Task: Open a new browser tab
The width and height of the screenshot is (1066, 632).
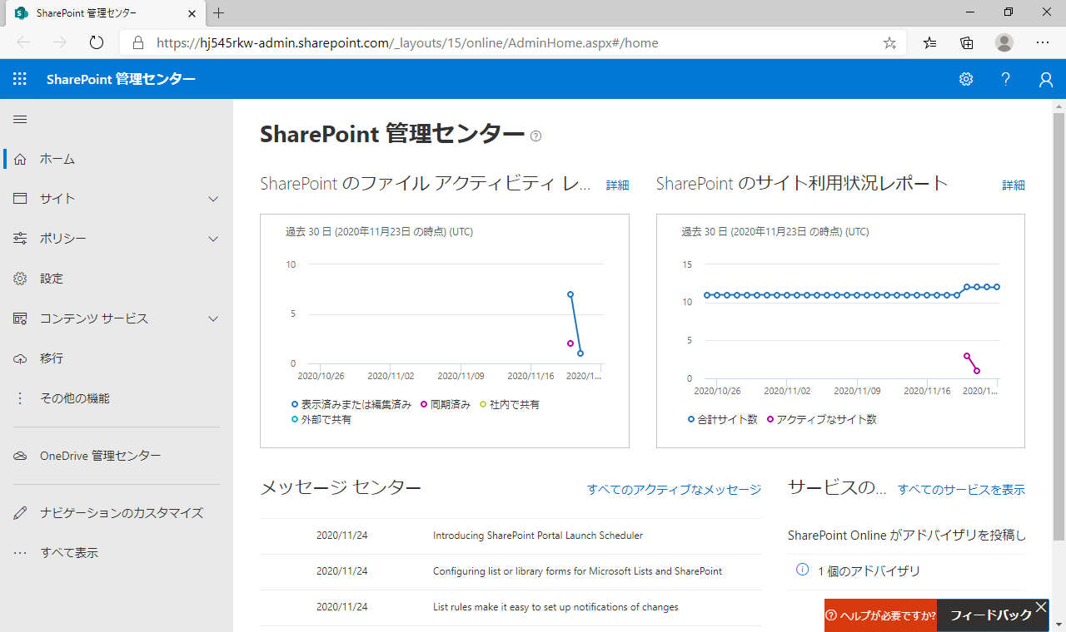Action: (219, 13)
